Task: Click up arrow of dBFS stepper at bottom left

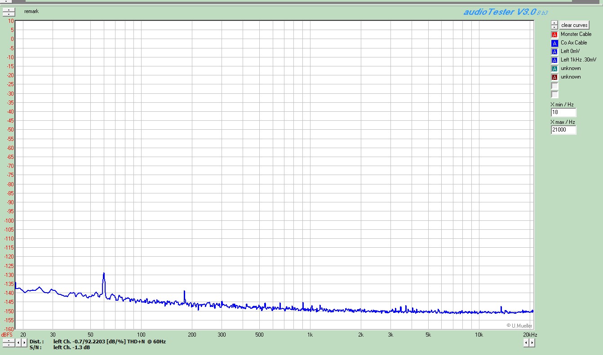Action: [x=9, y=340]
